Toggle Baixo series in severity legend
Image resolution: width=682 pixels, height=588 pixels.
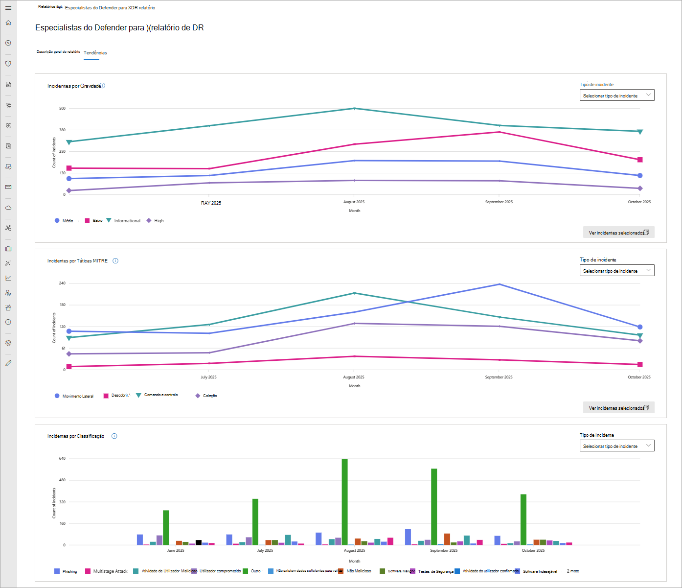point(93,221)
